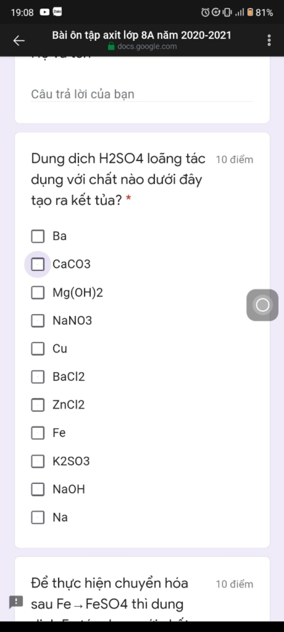Tap the report problem flag icon
This screenshot has width=284, height=632.
coord(16,602)
